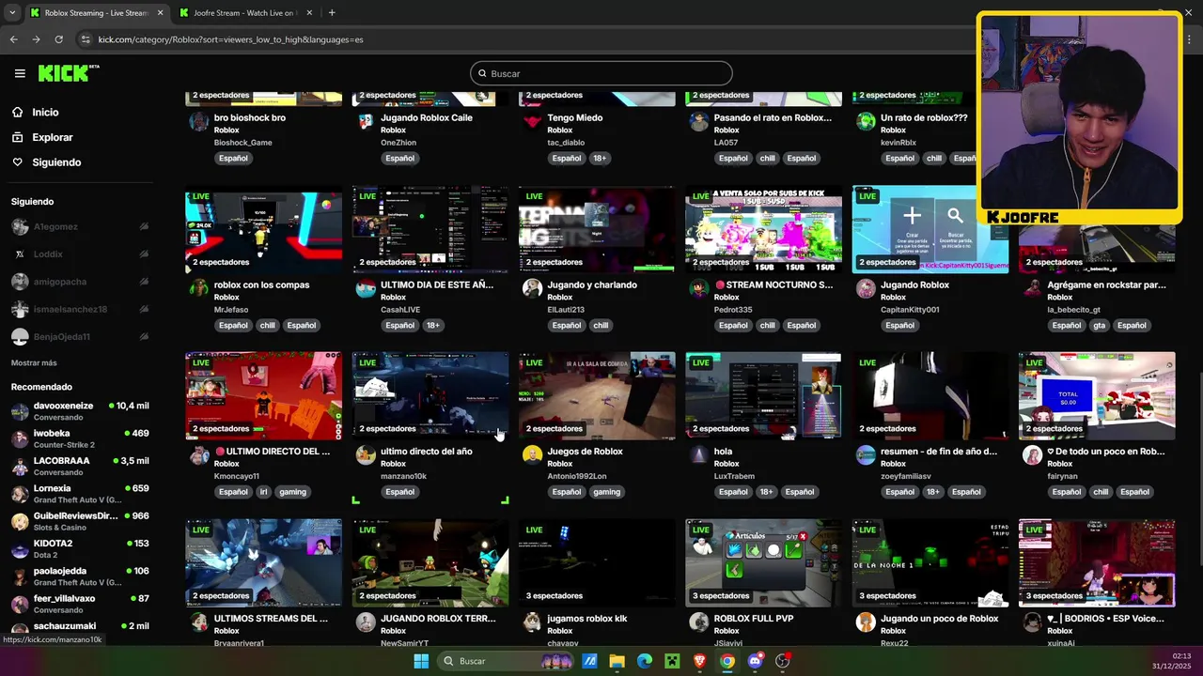Screen dimensions: 1203x676
Task: Open Microsoft Edge from taskbar
Action: point(645,661)
